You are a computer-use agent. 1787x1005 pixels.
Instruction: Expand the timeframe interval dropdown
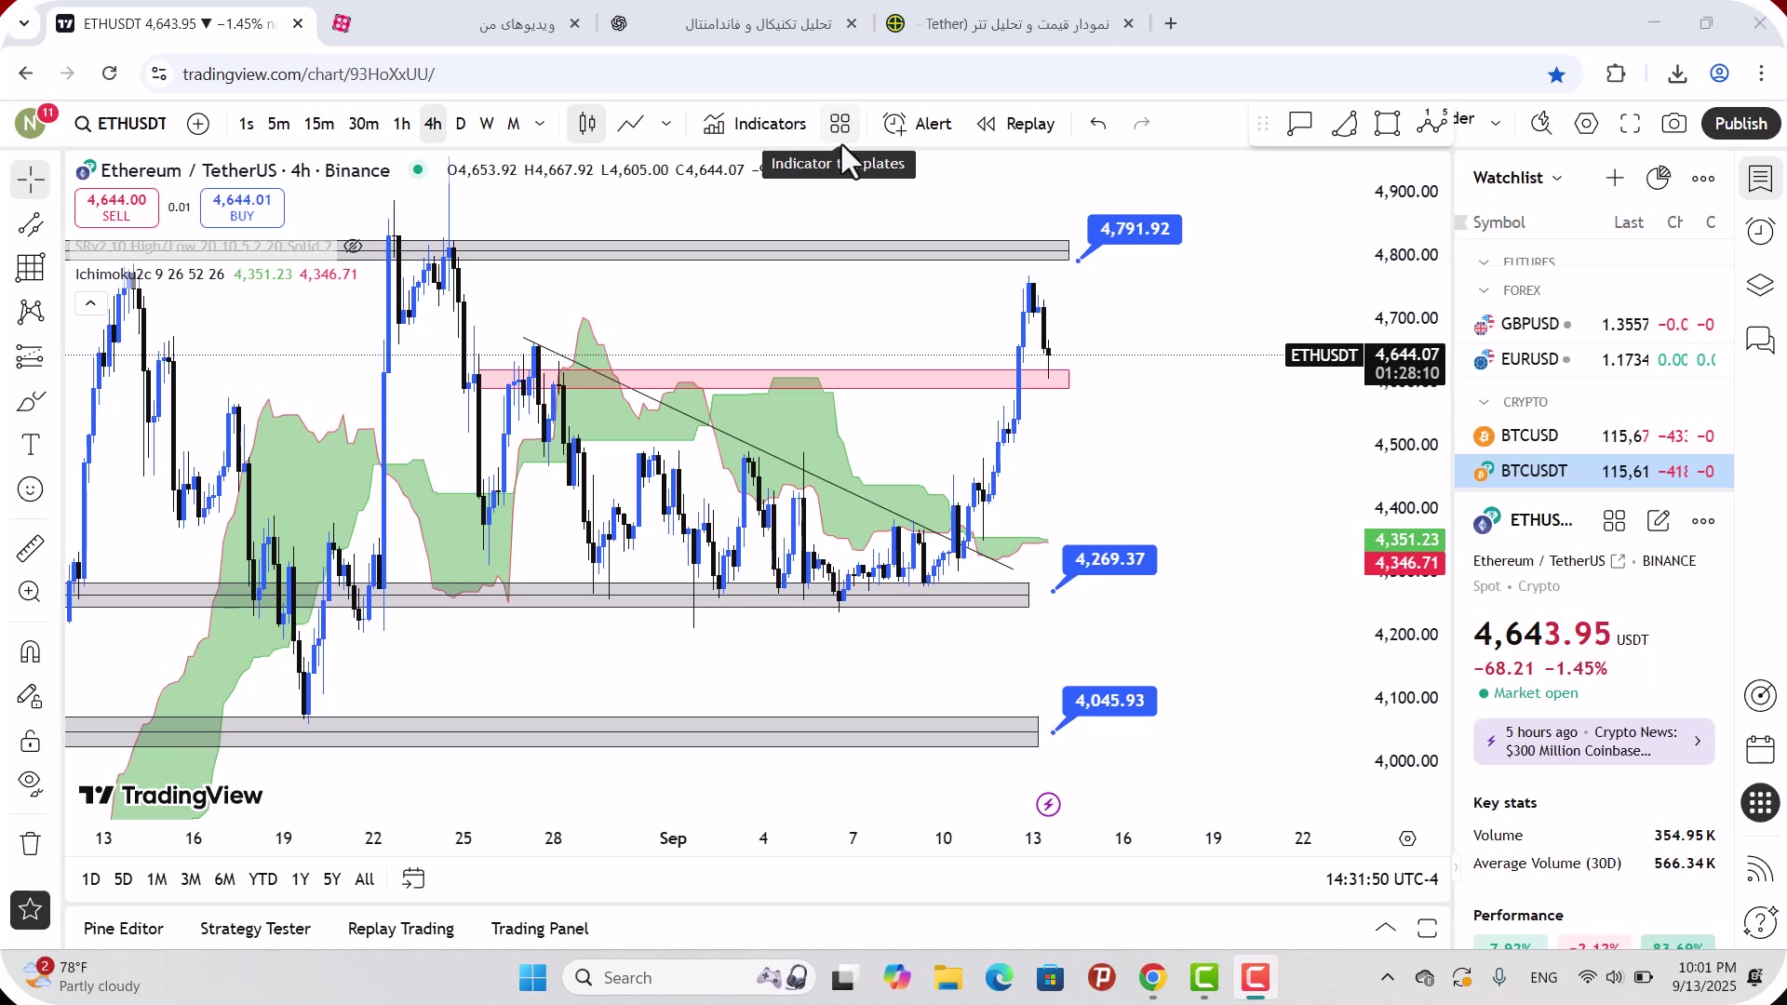[540, 124]
